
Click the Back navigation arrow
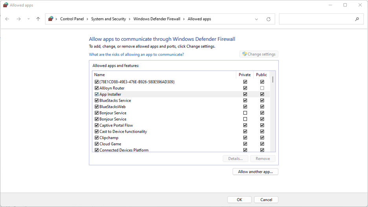[7, 19]
